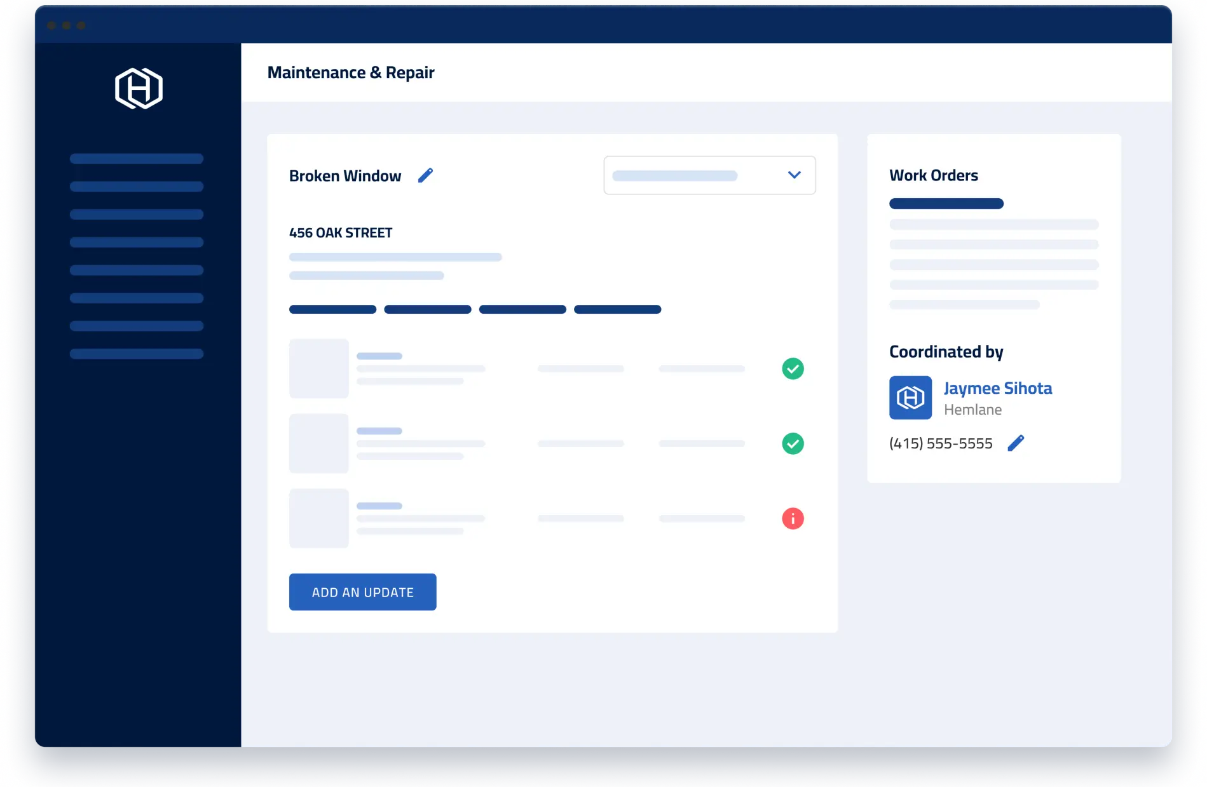This screenshot has width=1207, height=787.
Task: Open Jaymee Sihota's profile link
Action: click(x=997, y=387)
